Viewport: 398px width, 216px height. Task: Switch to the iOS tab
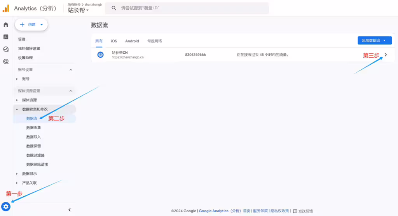coord(114,41)
